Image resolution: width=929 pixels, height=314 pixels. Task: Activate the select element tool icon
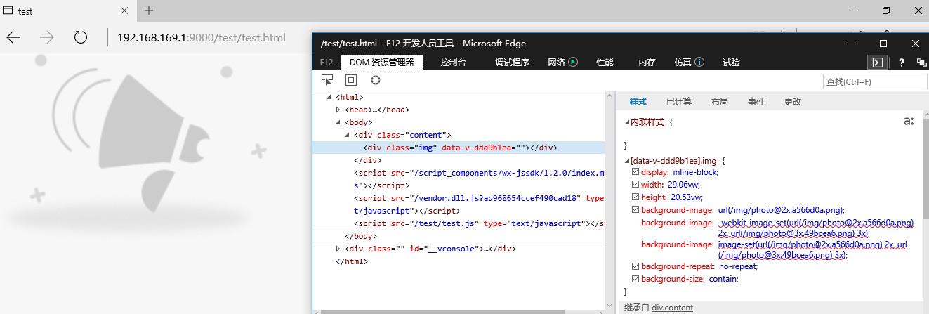(327, 80)
